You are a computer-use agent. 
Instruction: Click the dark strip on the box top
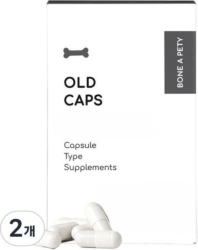121,2
